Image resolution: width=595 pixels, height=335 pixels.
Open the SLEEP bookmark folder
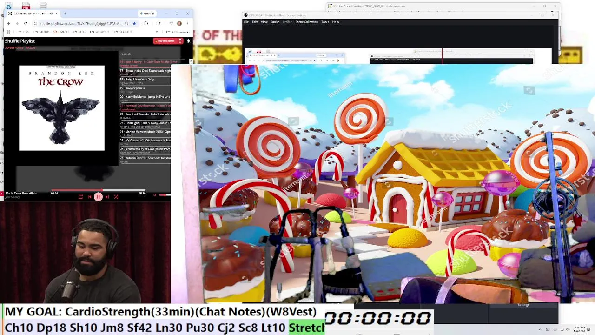[x=79, y=32]
